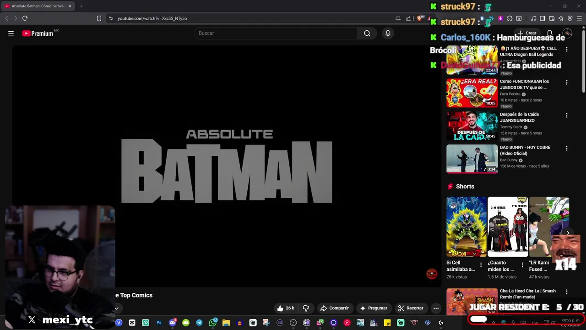Click the Preguntar button
Viewport: 586px width, 330px height.
click(374, 308)
